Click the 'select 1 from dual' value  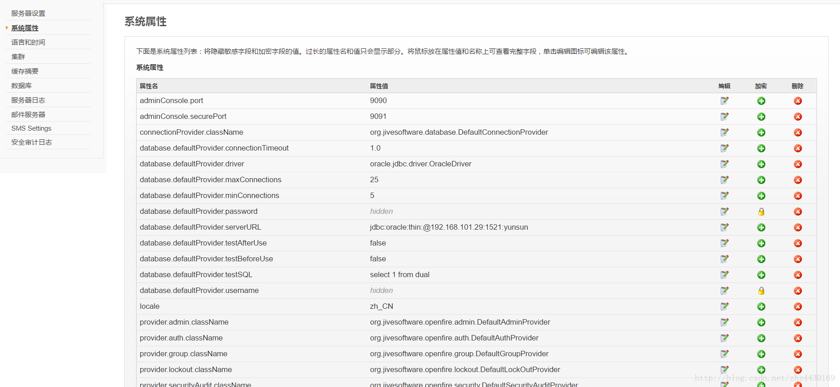400,275
